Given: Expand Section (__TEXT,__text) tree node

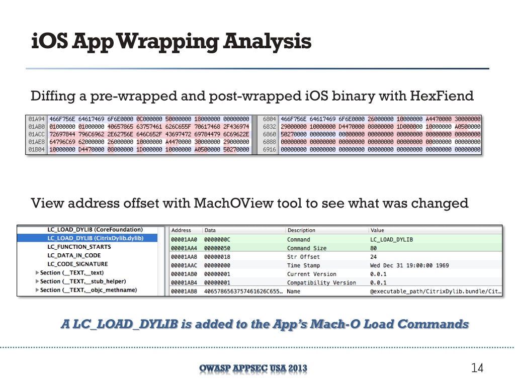Looking at the screenshot, I should click(x=37, y=273).
